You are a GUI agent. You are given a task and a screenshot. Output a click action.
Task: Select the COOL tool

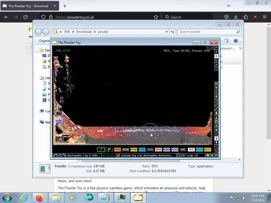(200, 150)
